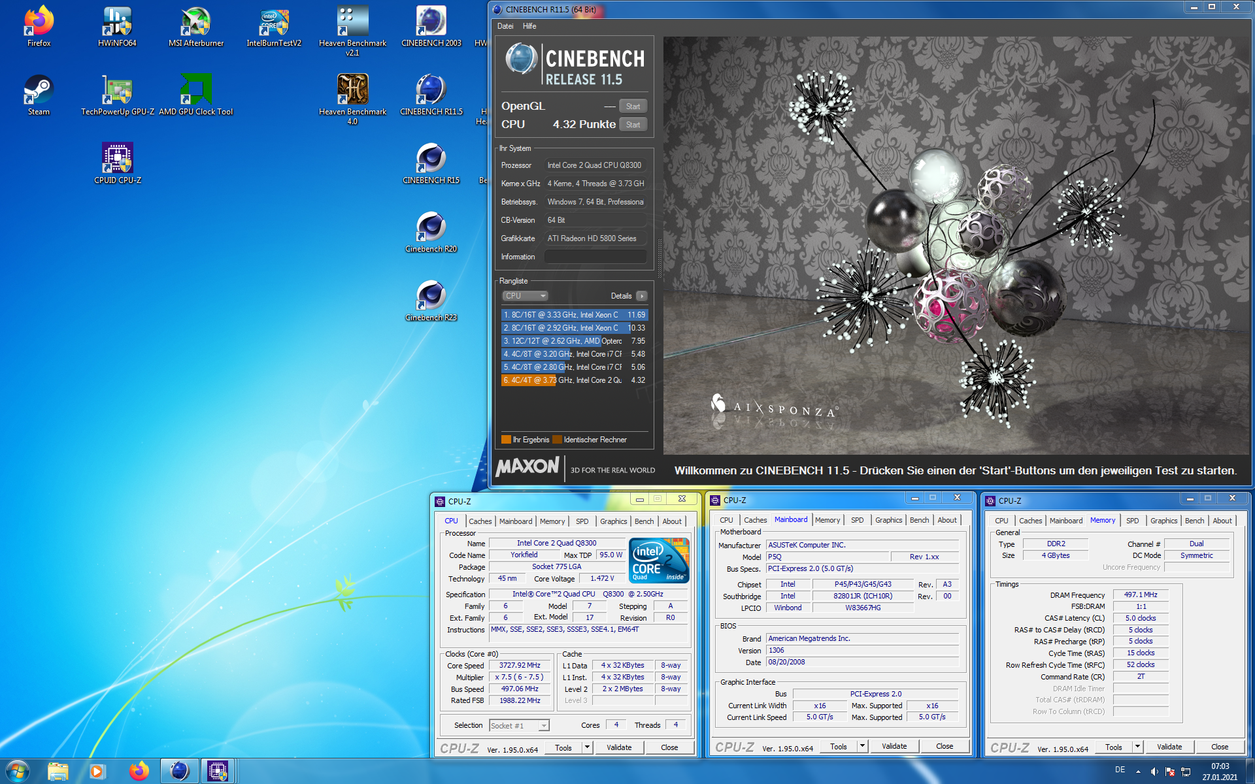Open the Steam desktop shortcut
This screenshot has height=784, width=1255.
[39, 95]
